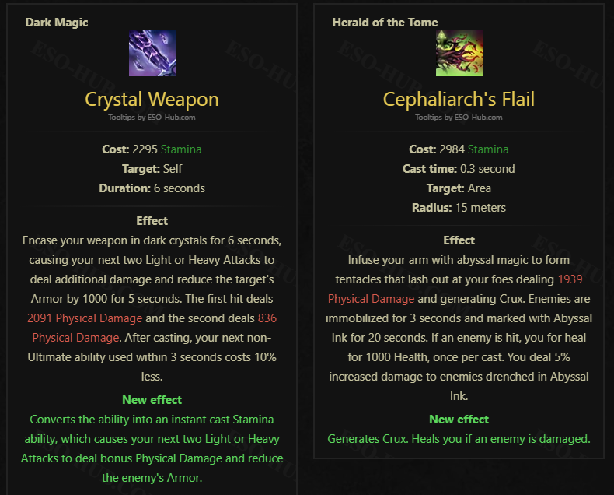The width and height of the screenshot is (614, 495).
Task: Click the green Stamina text on Crystal Weapon
Action: click(x=181, y=149)
